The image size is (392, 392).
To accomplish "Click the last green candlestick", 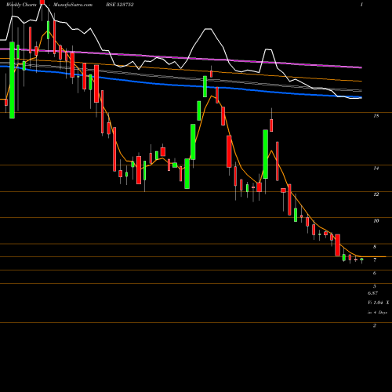I will point(362,260).
